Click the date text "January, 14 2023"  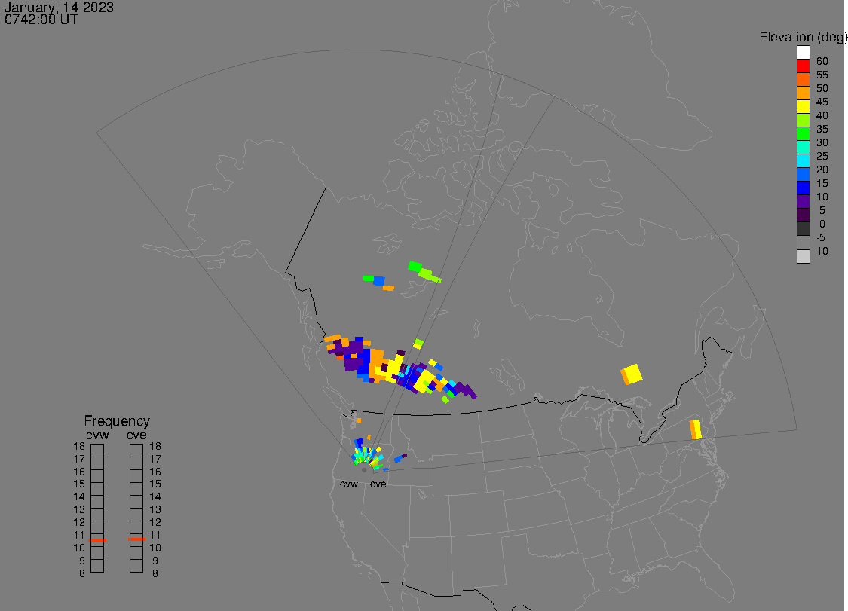[60, 8]
